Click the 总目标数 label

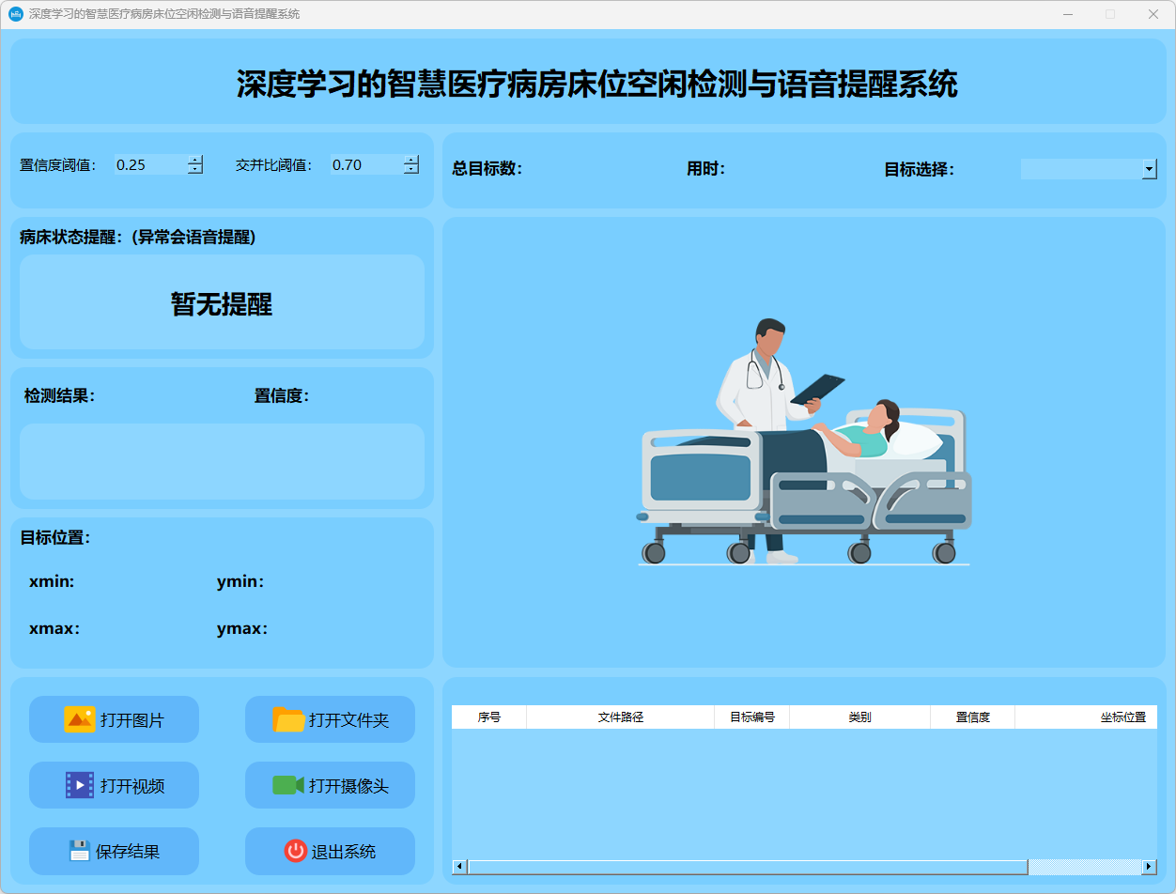(x=487, y=169)
